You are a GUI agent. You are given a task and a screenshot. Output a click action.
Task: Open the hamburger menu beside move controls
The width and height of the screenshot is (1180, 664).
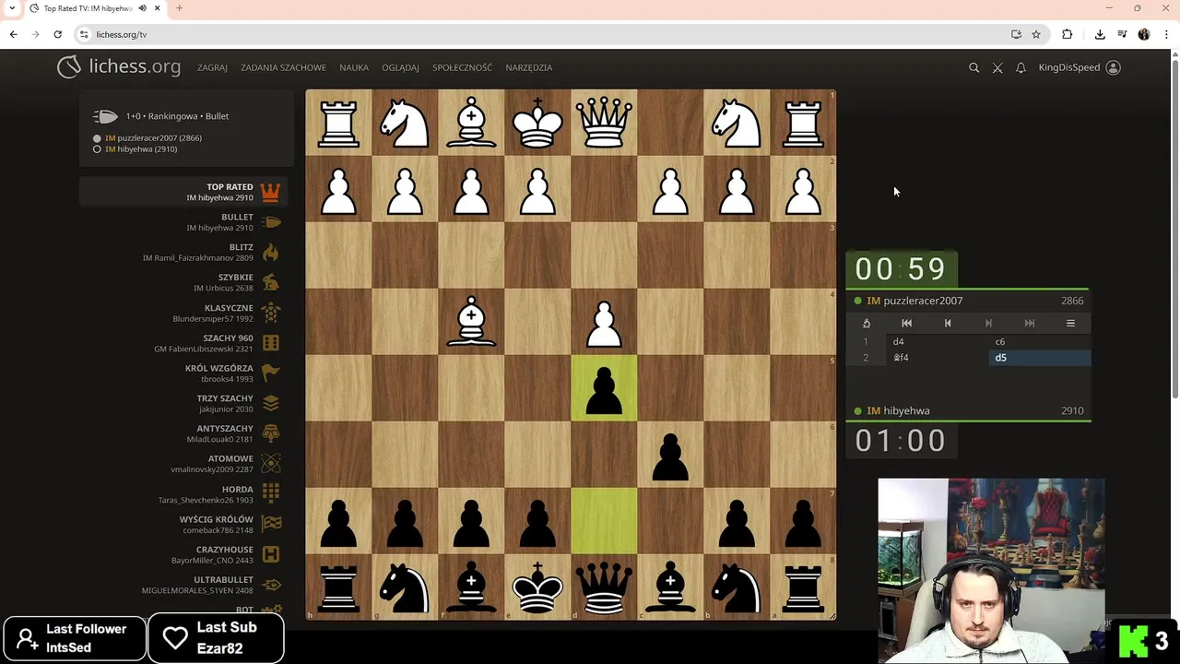click(1070, 323)
